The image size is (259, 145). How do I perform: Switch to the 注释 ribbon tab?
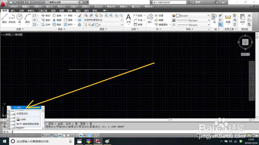coord(21,11)
